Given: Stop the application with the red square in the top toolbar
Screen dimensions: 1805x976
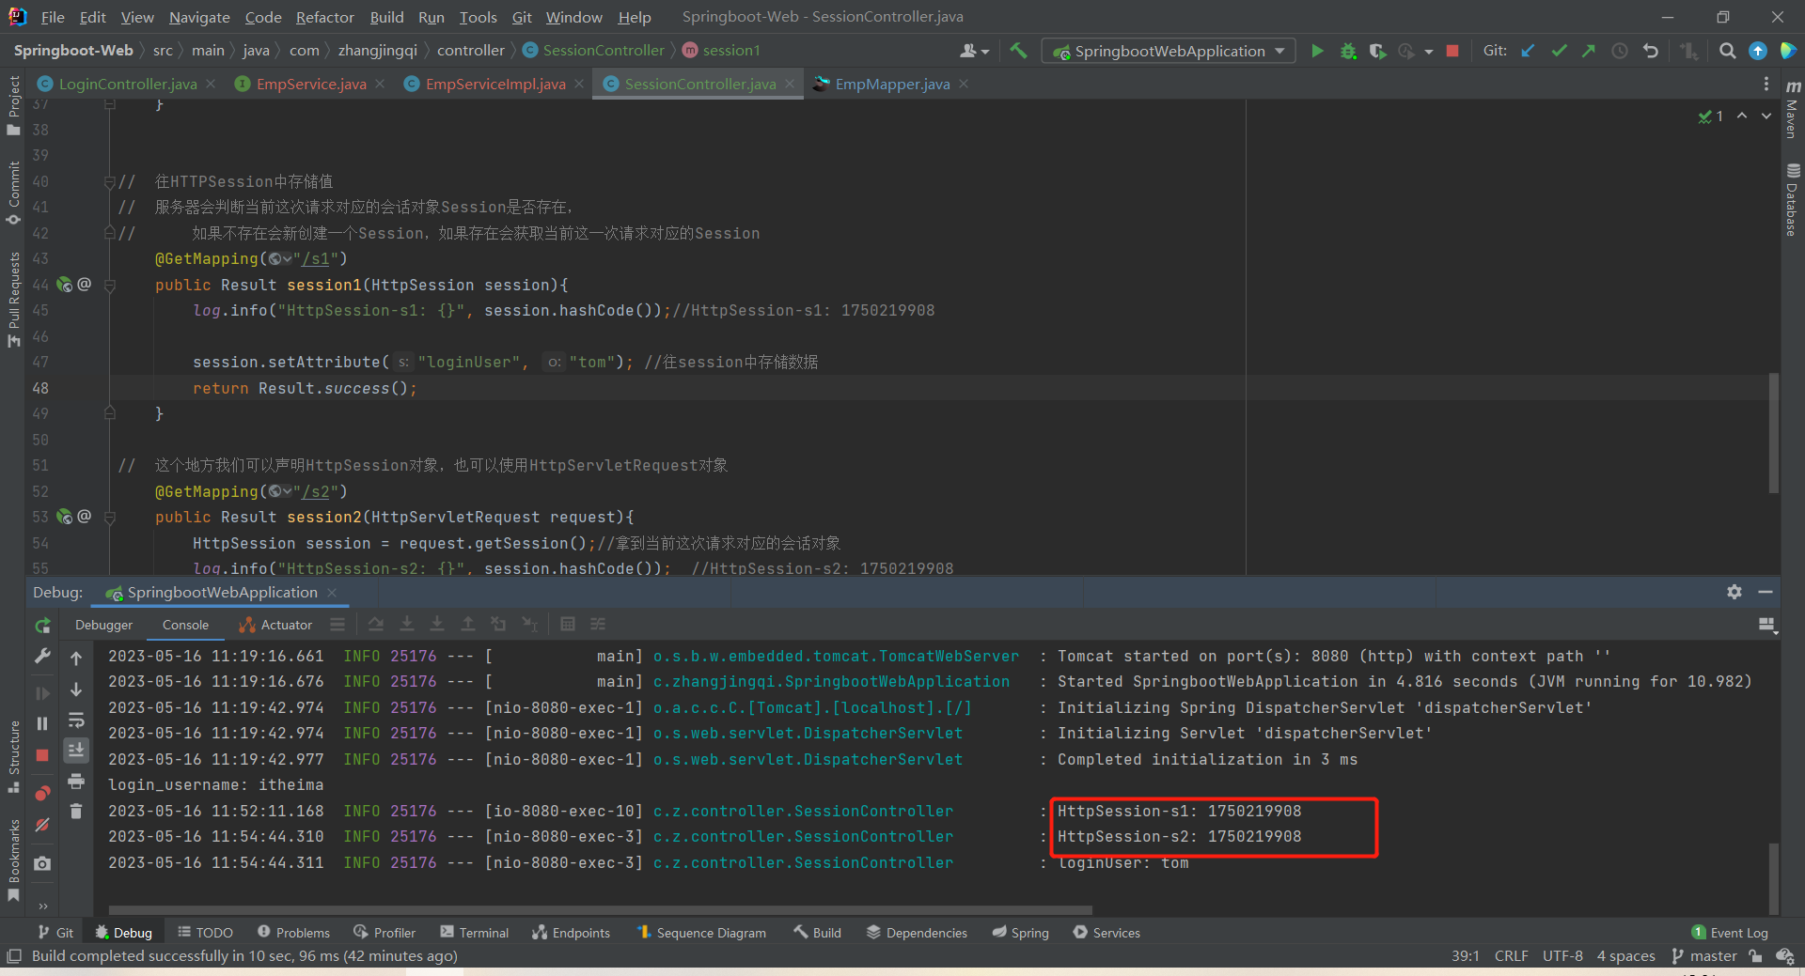Looking at the screenshot, I should click(x=1452, y=51).
